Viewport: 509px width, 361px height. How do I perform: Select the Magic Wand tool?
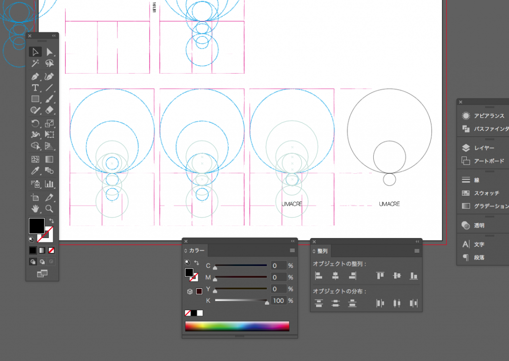pos(35,64)
